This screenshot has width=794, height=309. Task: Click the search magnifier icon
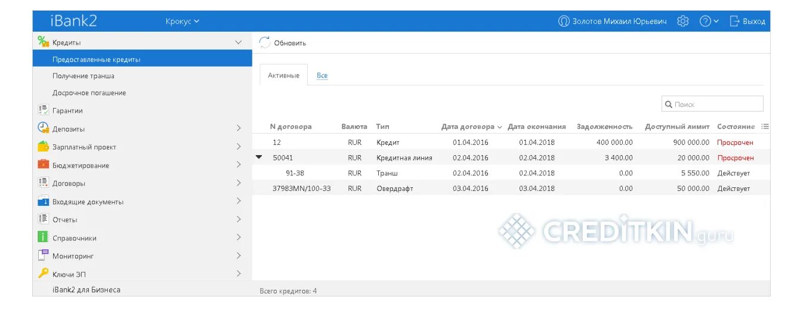point(669,104)
